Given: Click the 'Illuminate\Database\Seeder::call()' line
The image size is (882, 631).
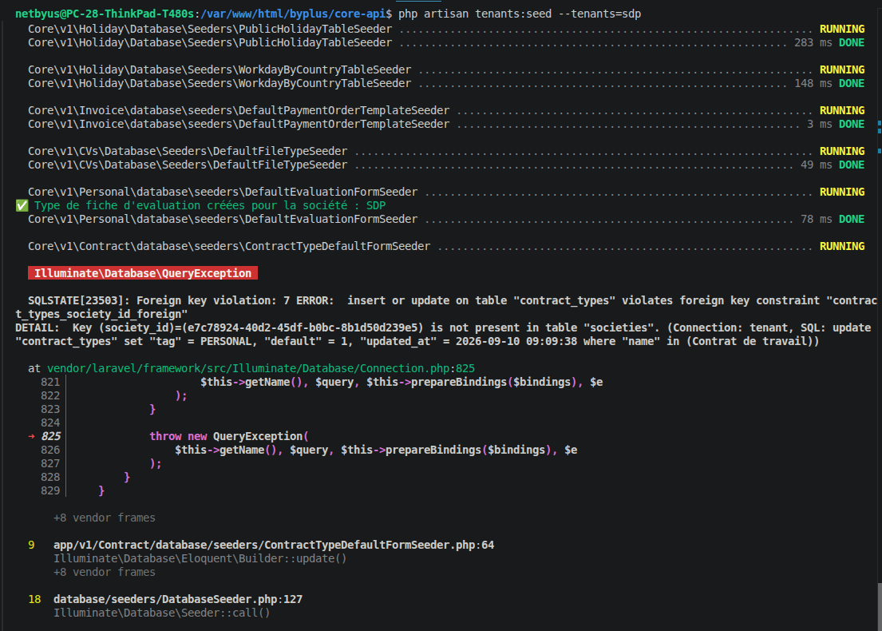Looking at the screenshot, I should (162, 613).
